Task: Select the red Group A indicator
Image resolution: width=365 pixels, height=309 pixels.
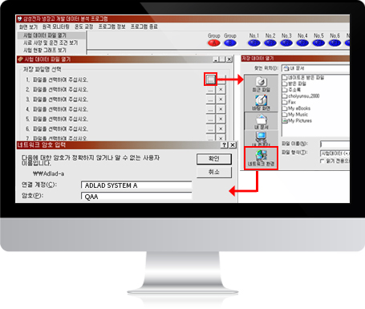Action: click(213, 43)
